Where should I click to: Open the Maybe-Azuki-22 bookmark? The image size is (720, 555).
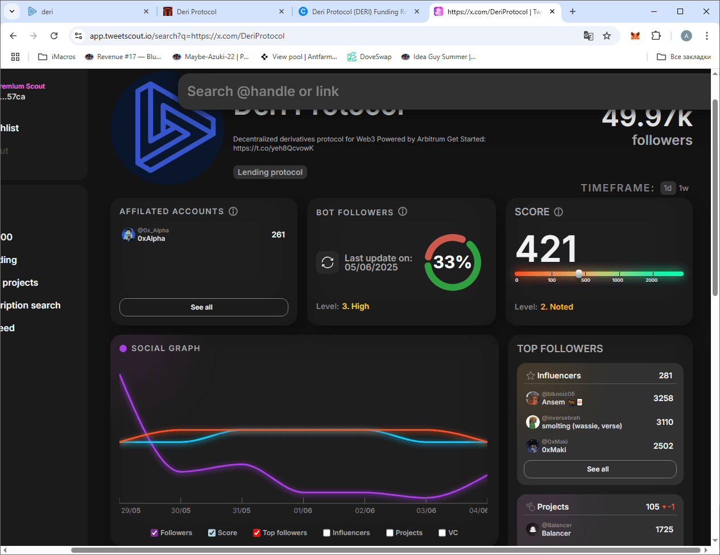click(x=210, y=57)
